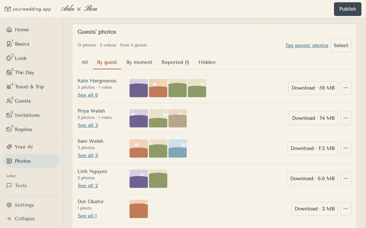Open The Day calendar icon
Viewport: 366px width, 228px height.
click(x=9, y=72)
